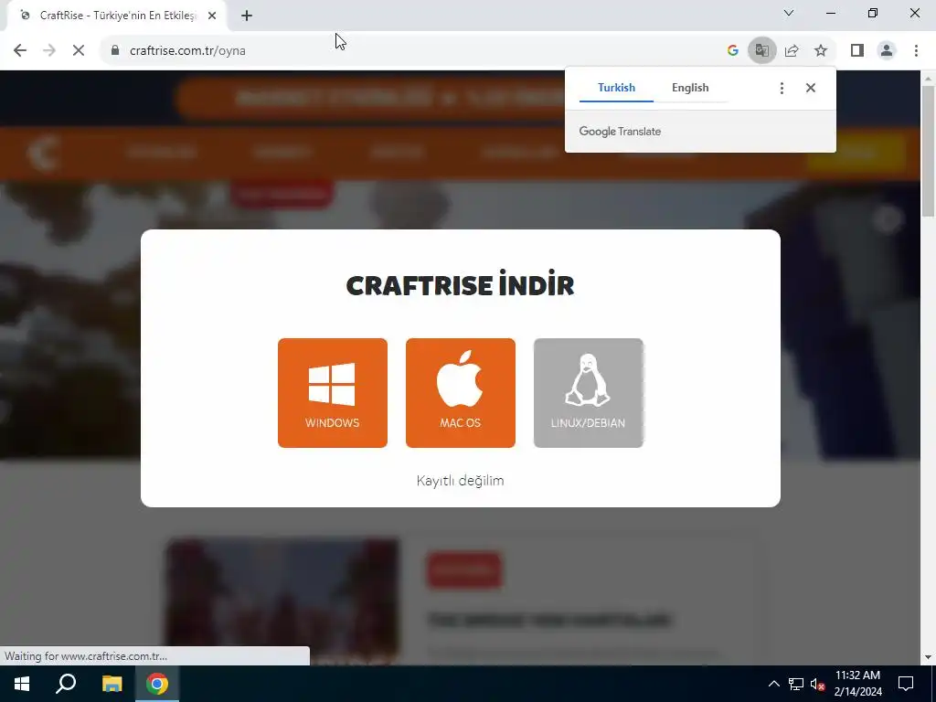Click the 'Kayıtlı değilim' link

click(x=461, y=481)
